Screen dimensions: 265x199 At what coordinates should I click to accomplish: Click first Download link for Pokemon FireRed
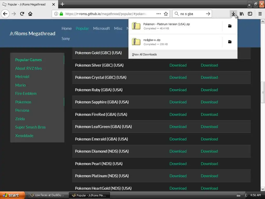178,114
